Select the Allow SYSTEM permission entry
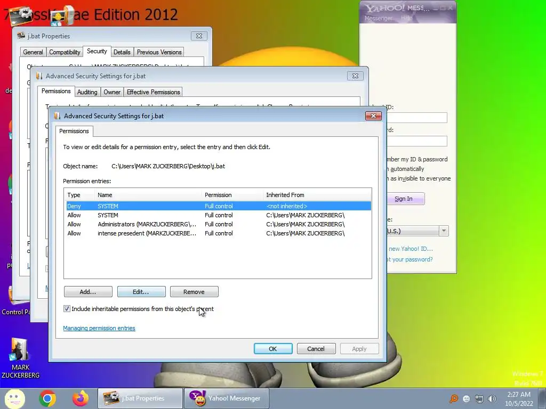This screenshot has height=409, width=546. point(218,215)
